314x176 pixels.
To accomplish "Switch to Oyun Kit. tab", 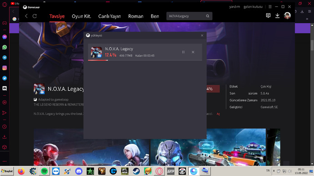I will click(x=81, y=16).
